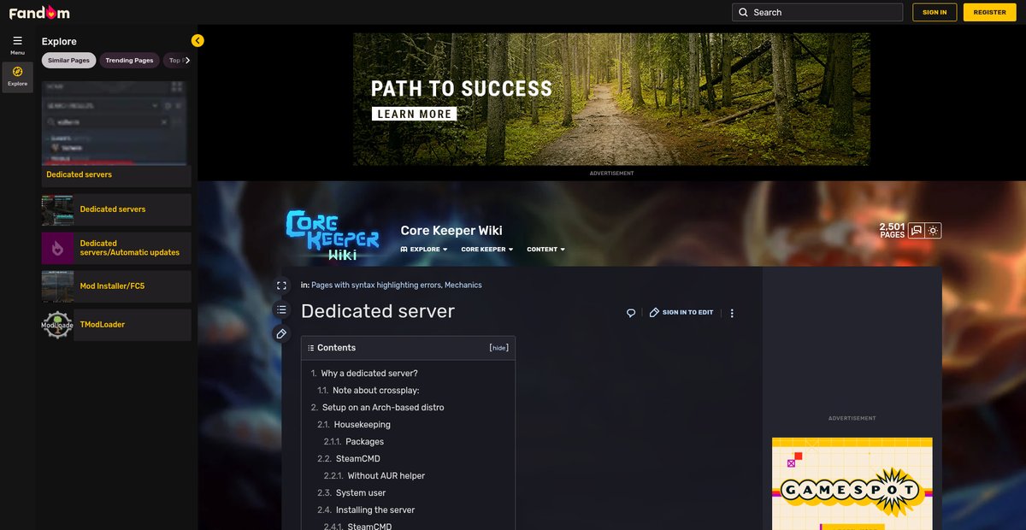Open the wiki Discuss speech-bubble icon
Image resolution: width=1026 pixels, height=530 pixels.
tap(917, 230)
